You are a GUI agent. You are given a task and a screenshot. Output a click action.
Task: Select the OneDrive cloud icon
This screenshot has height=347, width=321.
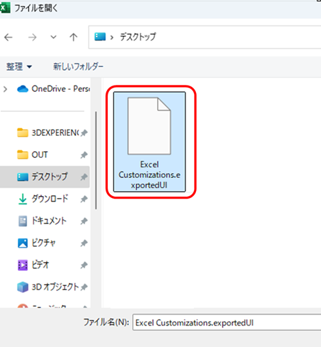23,89
